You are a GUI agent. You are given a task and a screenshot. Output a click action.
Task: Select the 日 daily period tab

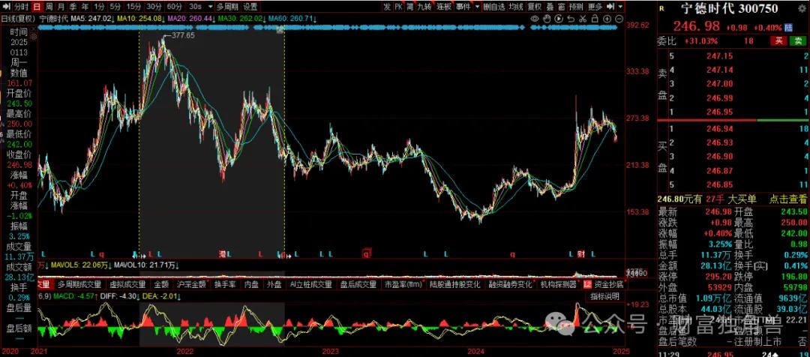(37, 7)
